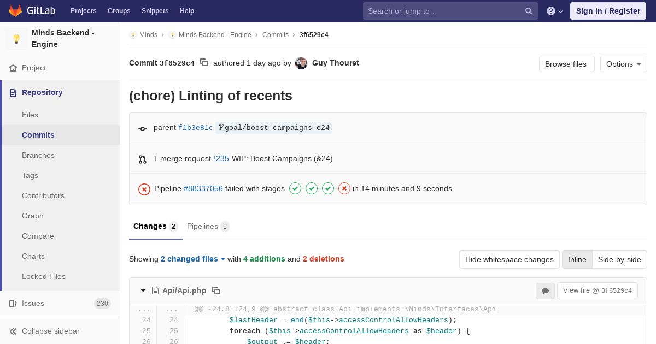Open parent commit f1b3e81c
This screenshot has height=344, width=656.
coord(195,128)
